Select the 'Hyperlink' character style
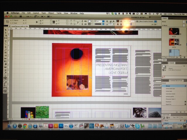This screenshot has width=187, height=140. click(x=168, y=104)
